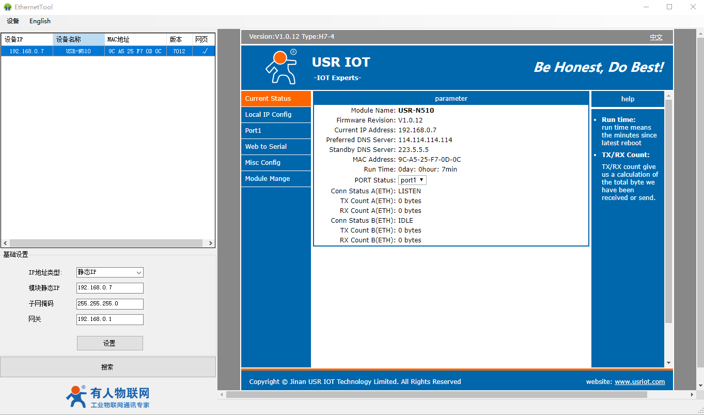
Task: Click the 有人物联网 logo at bottom left
Action: point(107,396)
